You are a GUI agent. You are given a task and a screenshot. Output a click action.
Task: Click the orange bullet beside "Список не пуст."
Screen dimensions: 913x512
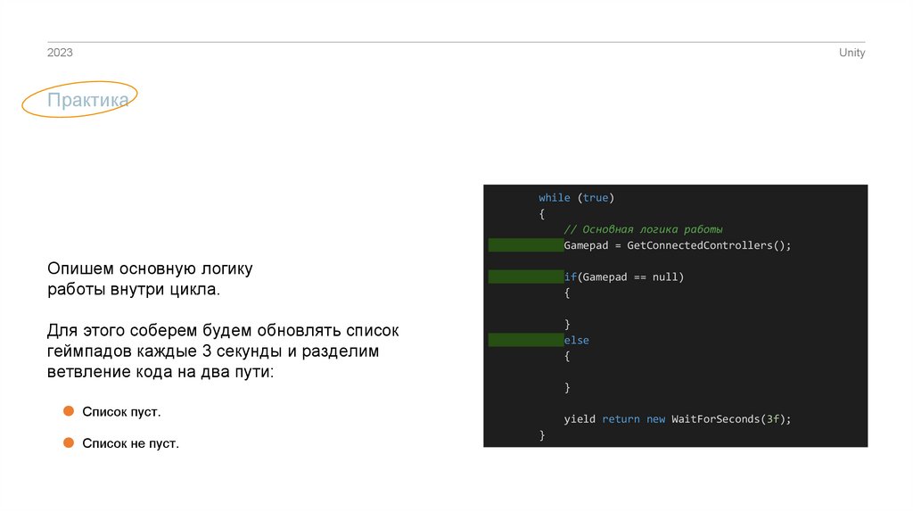(68, 442)
